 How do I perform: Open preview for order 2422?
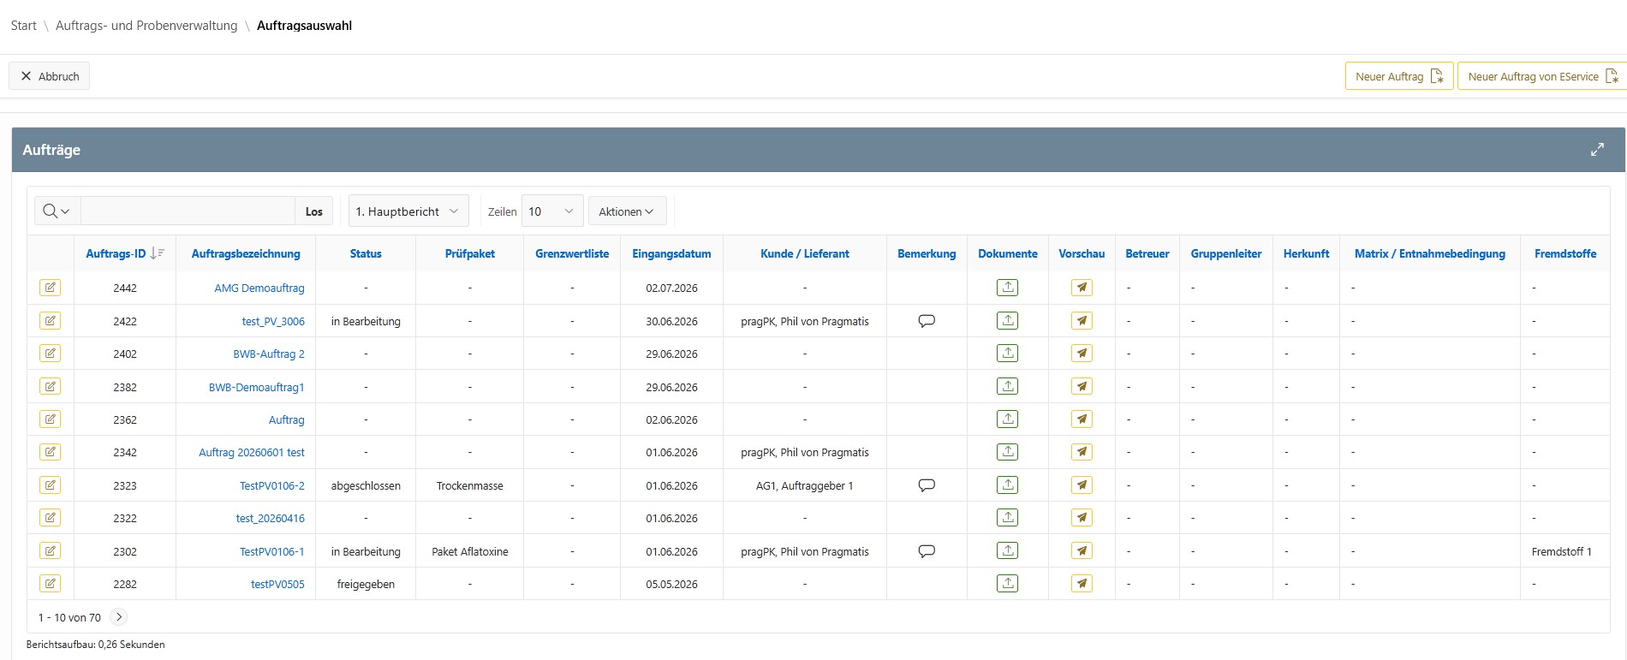tap(1082, 321)
